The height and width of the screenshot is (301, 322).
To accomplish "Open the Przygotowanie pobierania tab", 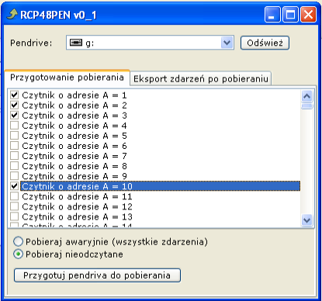I will [x=67, y=78].
